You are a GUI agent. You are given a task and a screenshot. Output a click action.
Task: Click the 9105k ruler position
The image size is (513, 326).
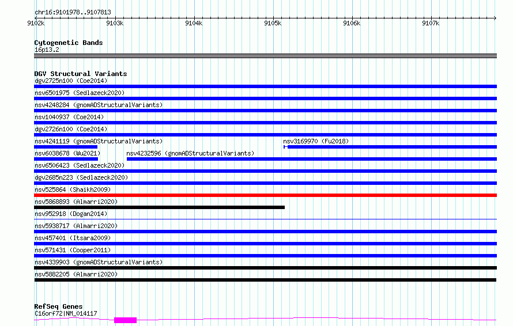(x=273, y=23)
